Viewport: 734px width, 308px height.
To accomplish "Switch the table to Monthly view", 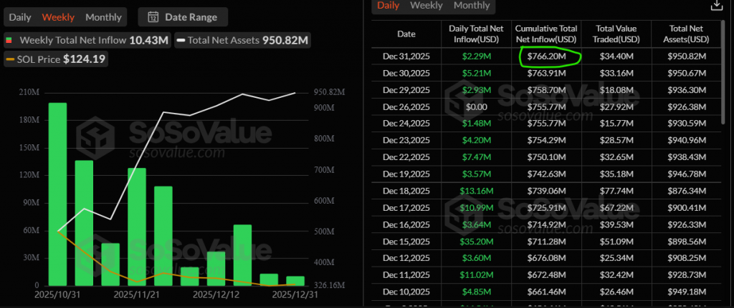I will (x=472, y=6).
